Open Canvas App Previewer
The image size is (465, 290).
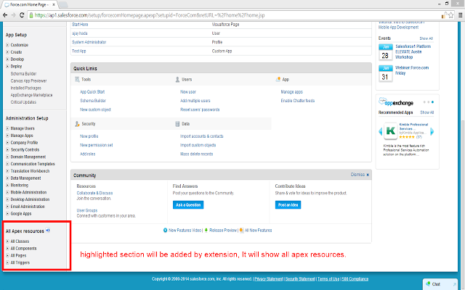28,80
